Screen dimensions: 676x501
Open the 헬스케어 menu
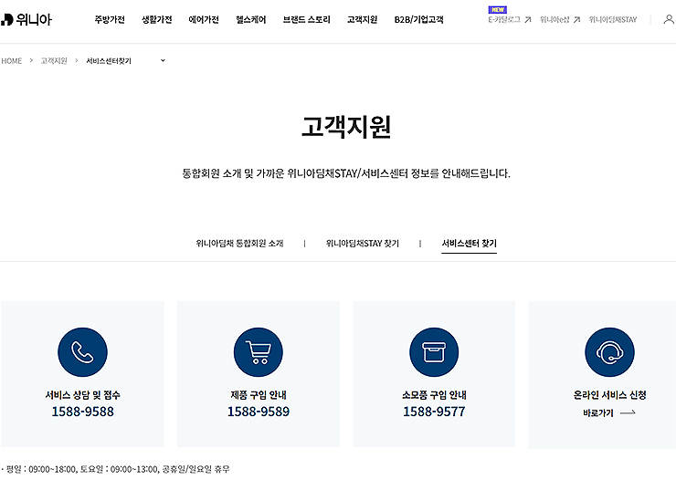(250, 20)
